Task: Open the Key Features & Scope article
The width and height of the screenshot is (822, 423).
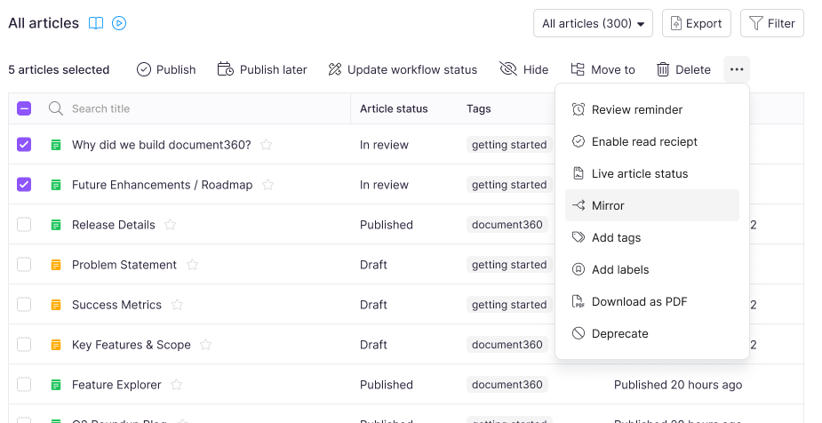Action: (x=131, y=345)
